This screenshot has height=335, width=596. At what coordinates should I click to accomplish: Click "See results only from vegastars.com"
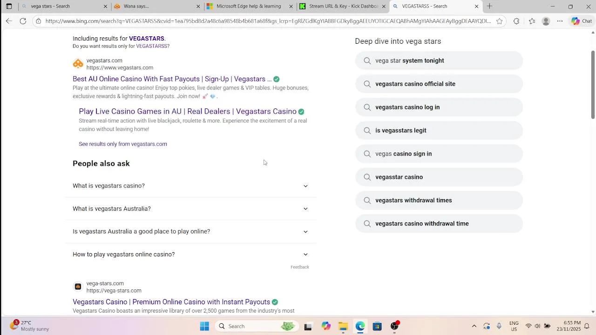[x=123, y=144]
